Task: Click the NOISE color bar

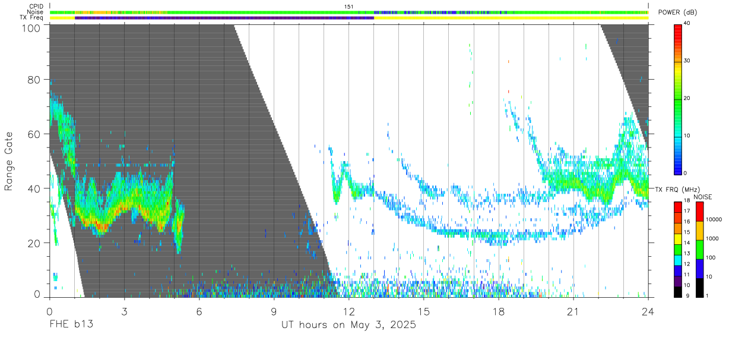Action: [699, 249]
